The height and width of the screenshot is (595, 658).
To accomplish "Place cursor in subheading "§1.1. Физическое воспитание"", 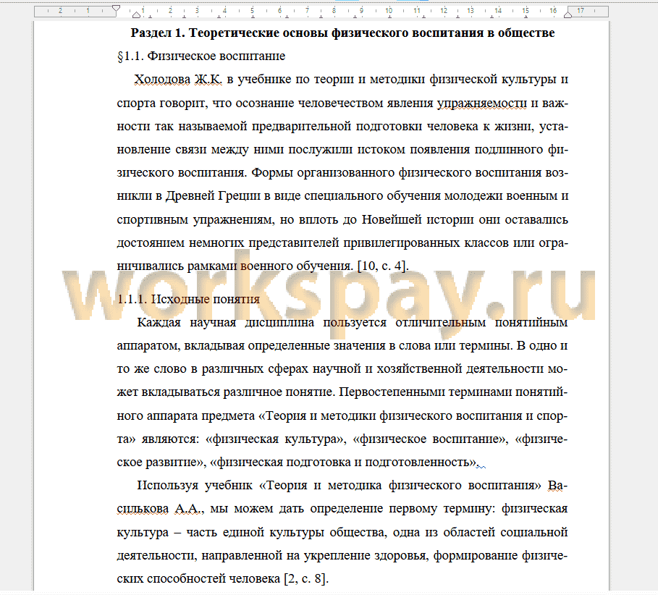I will tap(201, 56).
